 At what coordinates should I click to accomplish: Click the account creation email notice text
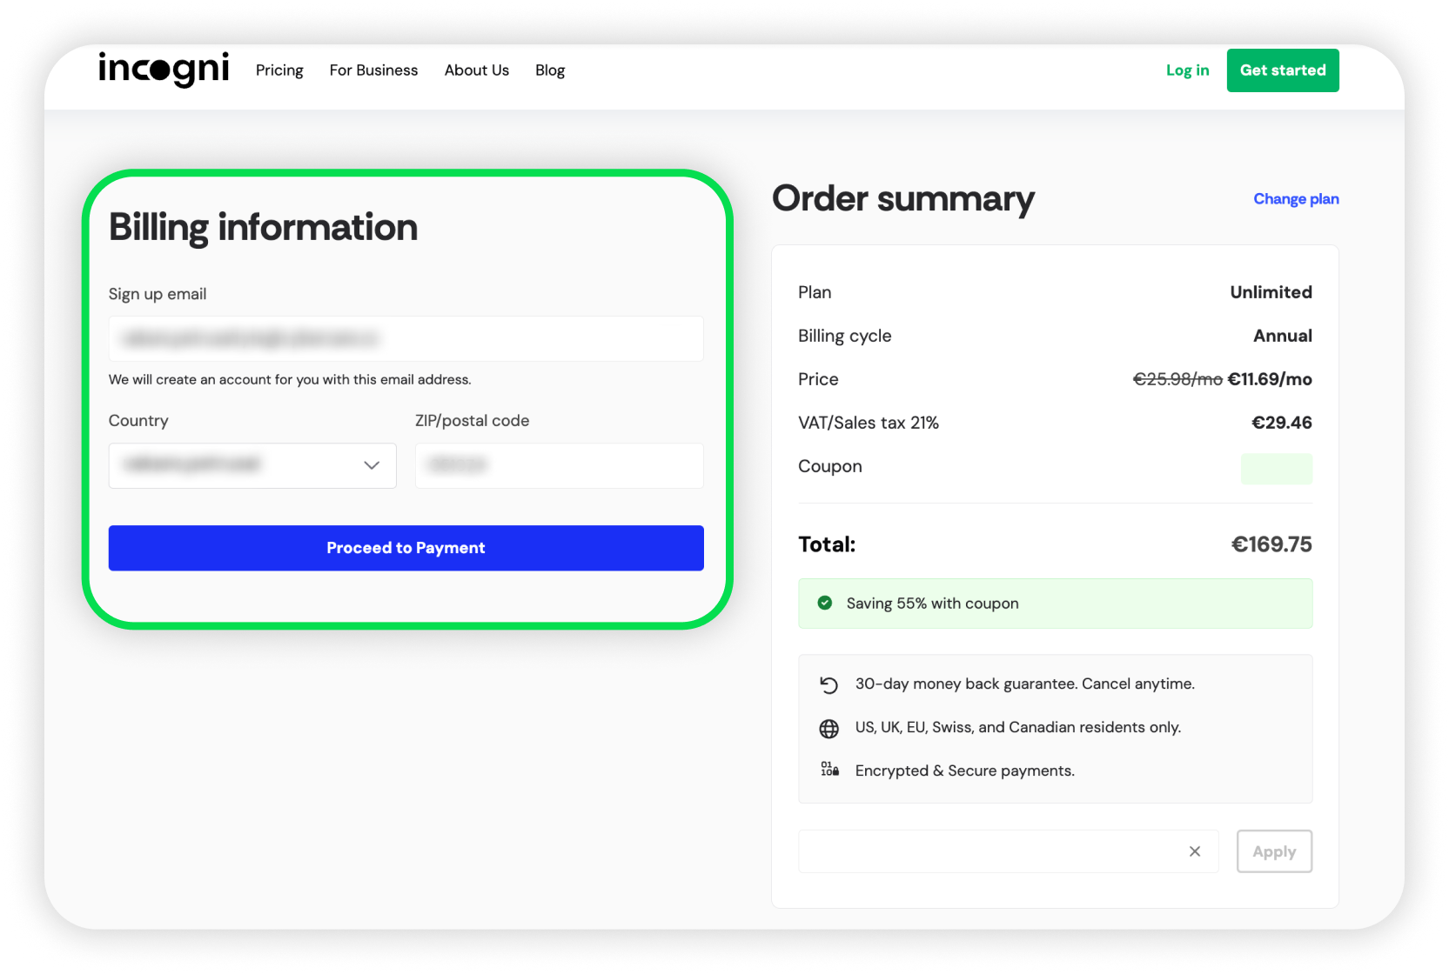pyautogui.click(x=290, y=380)
